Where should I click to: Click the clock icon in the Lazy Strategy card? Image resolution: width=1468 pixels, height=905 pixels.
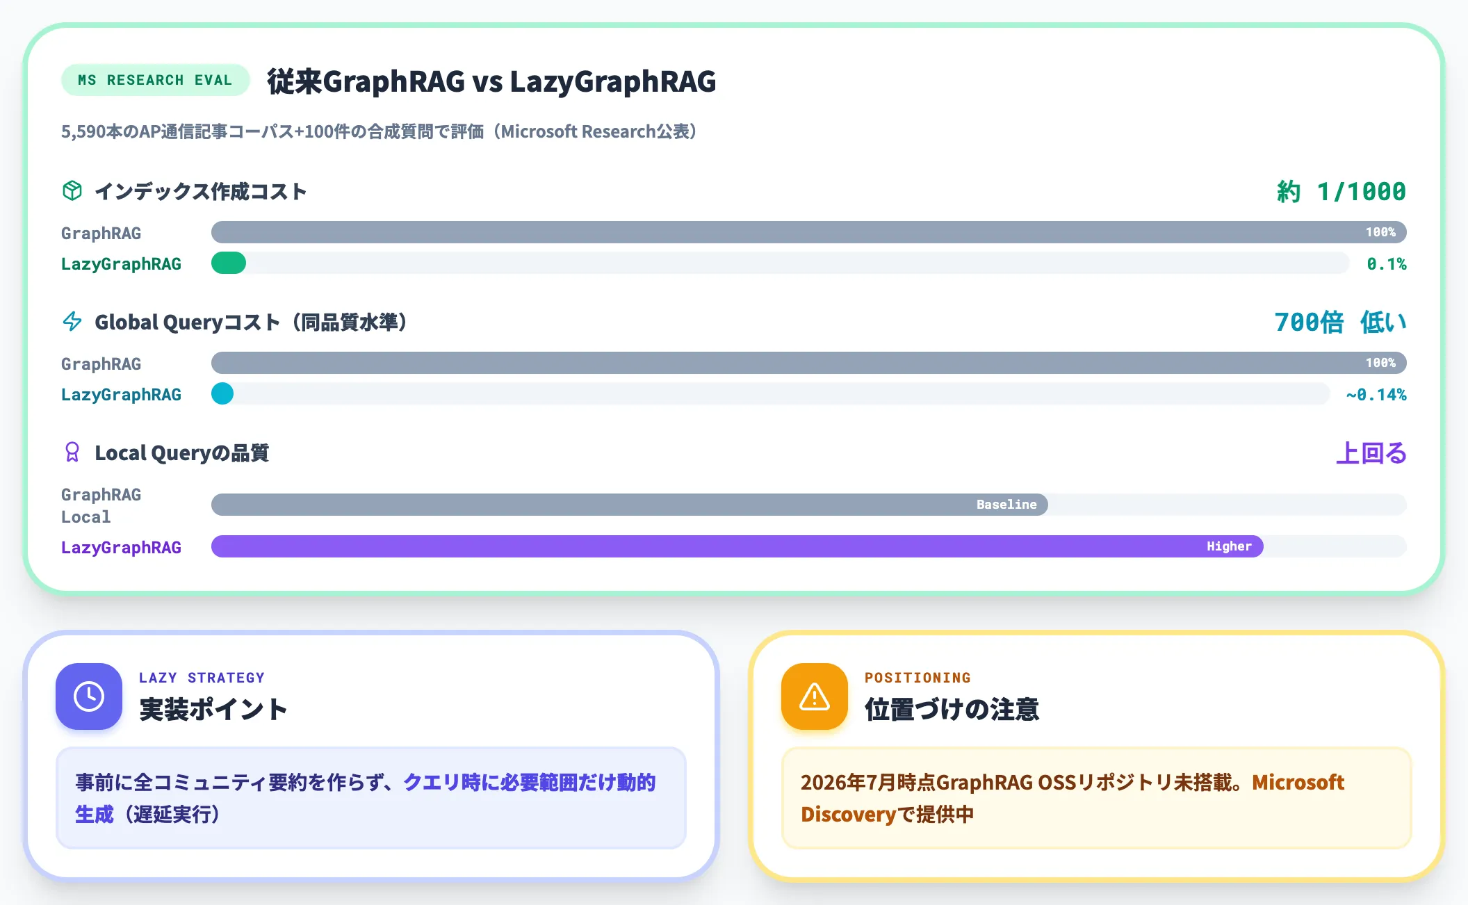(89, 696)
